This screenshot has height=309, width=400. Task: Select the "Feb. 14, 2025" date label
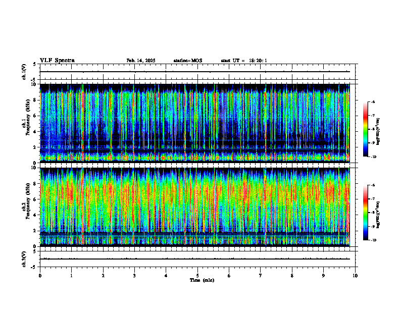point(141,61)
